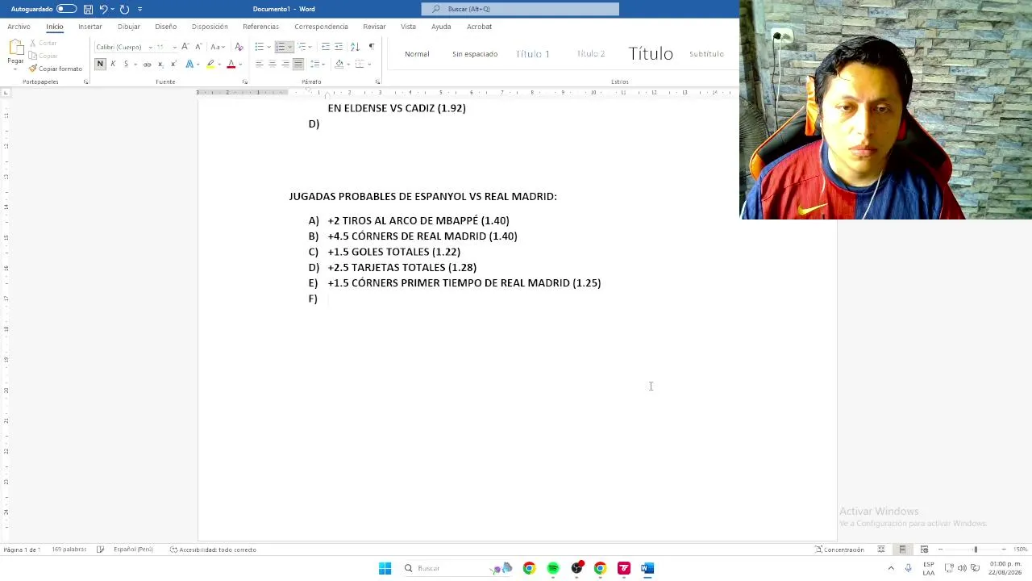
Task: Switch to the Dibujar tab
Action: [129, 27]
